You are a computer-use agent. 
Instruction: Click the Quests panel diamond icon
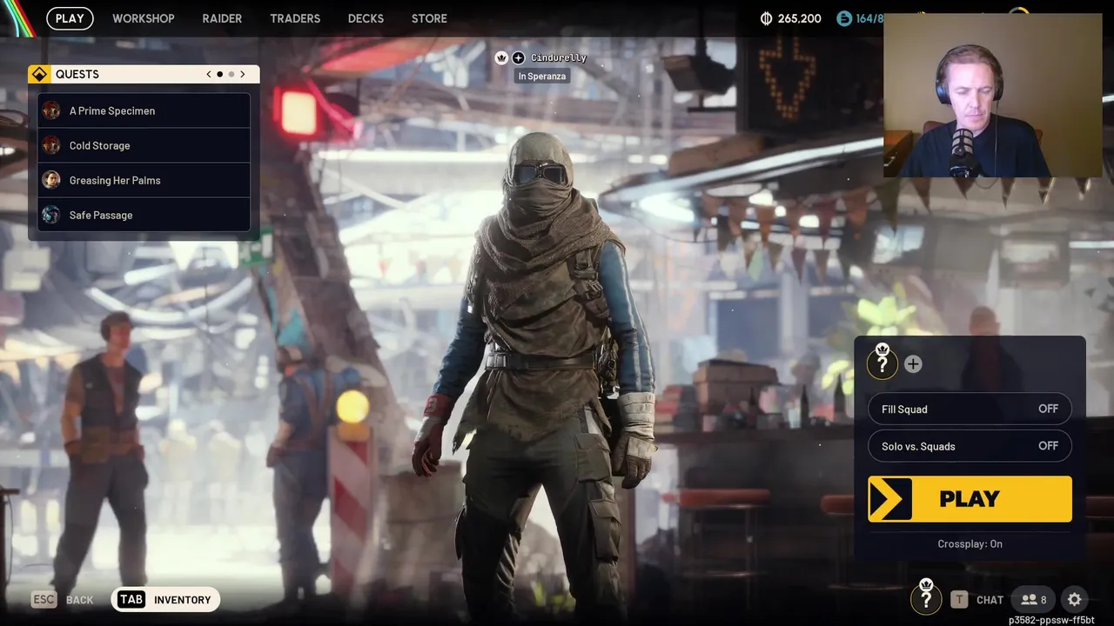click(x=39, y=74)
